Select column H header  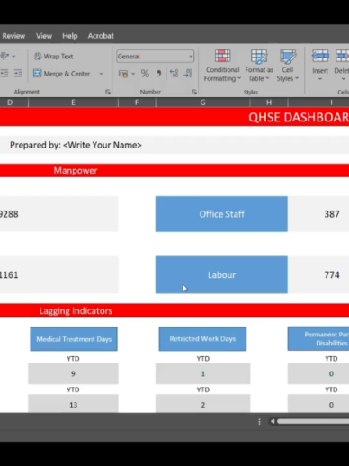tap(269, 103)
